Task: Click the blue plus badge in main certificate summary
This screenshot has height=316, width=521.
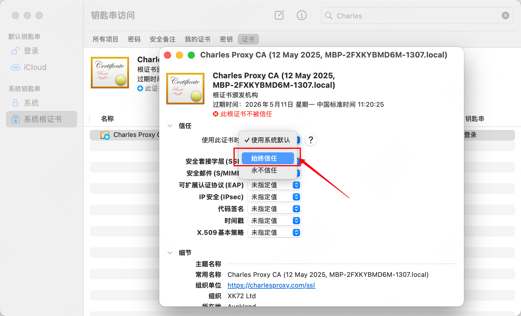Action: [x=140, y=88]
